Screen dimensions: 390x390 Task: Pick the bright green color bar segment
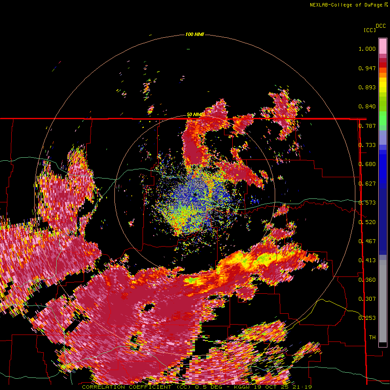pyautogui.click(x=383, y=119)
